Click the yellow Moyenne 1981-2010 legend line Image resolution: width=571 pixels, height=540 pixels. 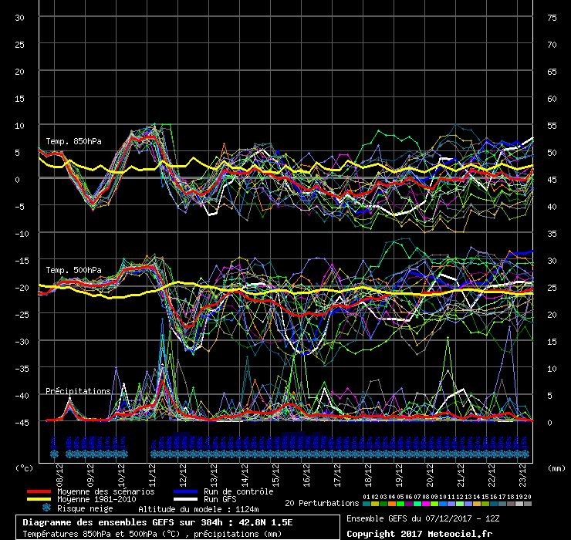point(39,499)
